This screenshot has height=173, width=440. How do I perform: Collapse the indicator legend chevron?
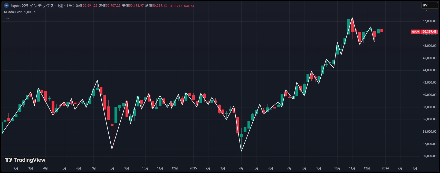(x=7, y=19)
